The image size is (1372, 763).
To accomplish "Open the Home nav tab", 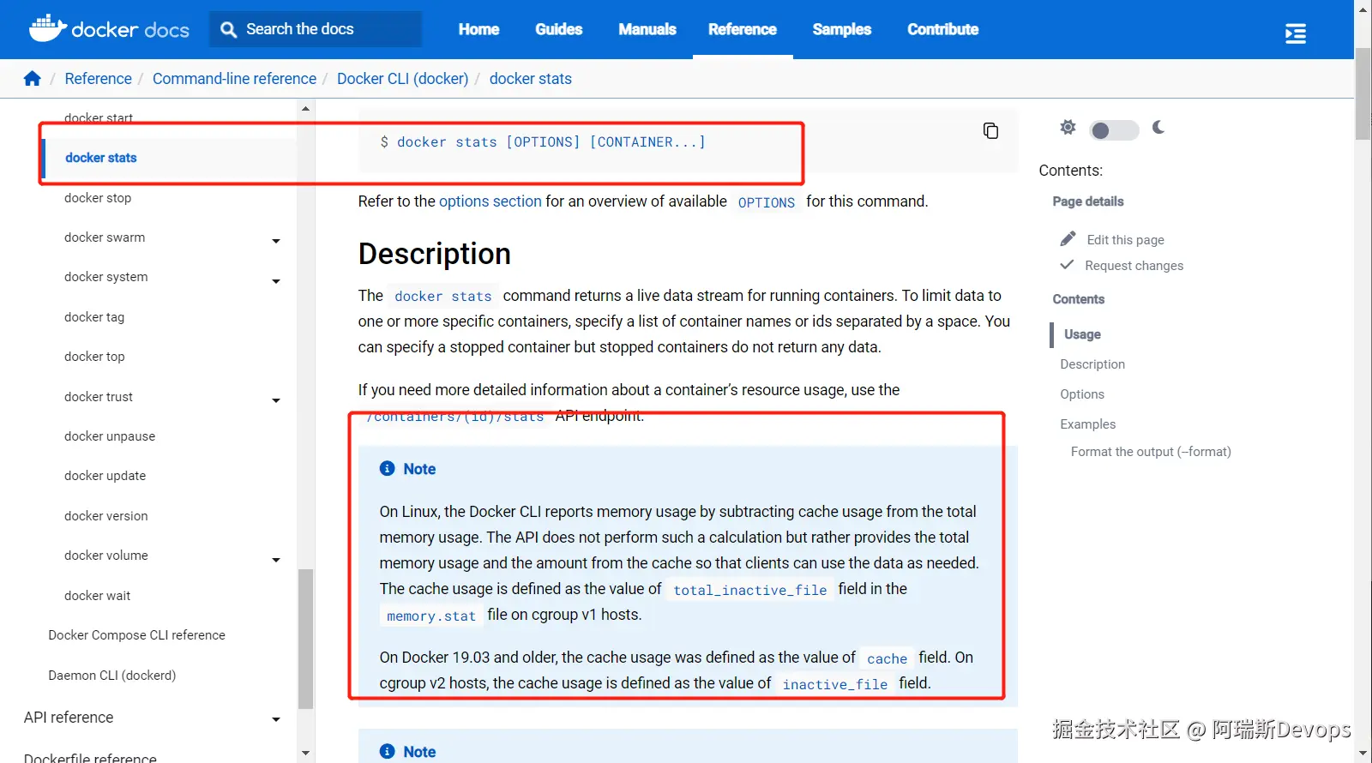I will 478,29.
